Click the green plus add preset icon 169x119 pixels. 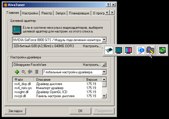click(17, 72)
